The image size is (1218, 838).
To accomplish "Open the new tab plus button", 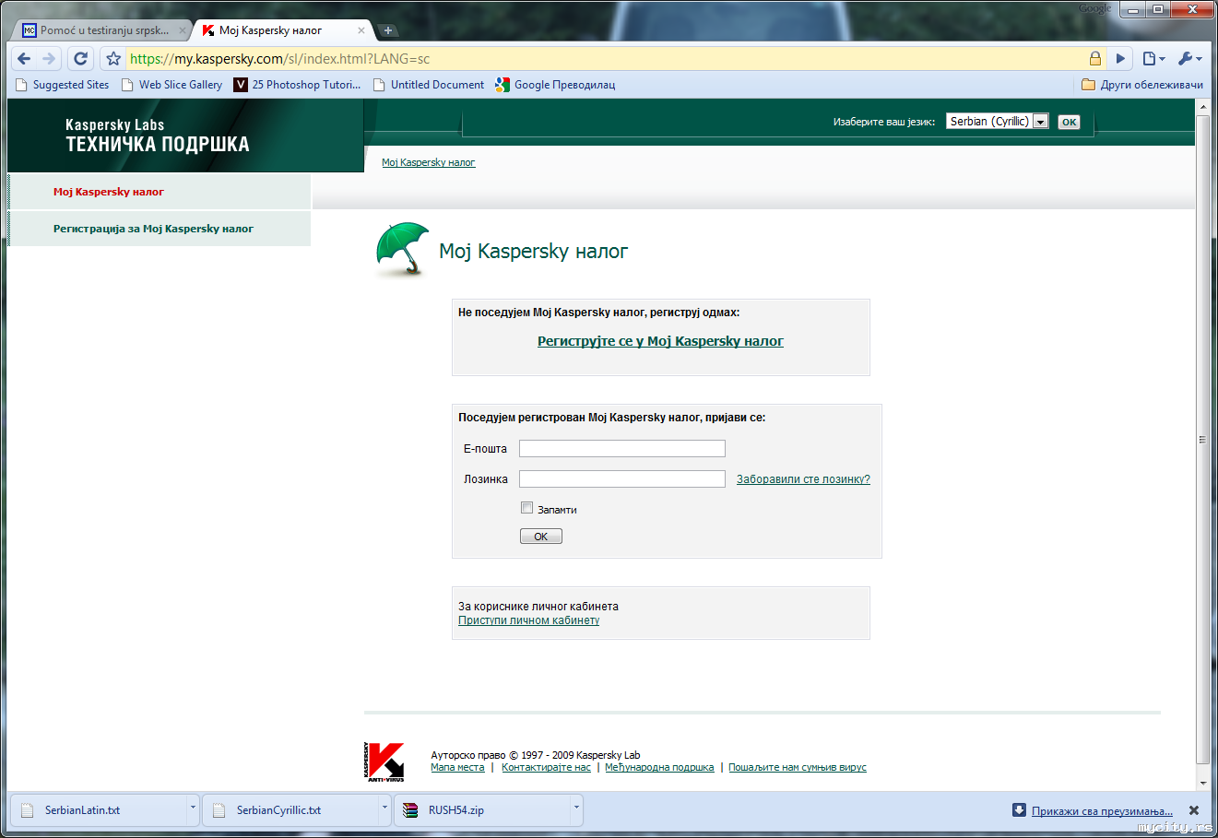I will tap(388, 30).
